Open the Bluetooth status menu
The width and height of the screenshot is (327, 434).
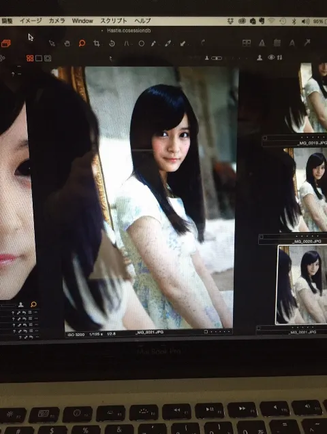294,21
